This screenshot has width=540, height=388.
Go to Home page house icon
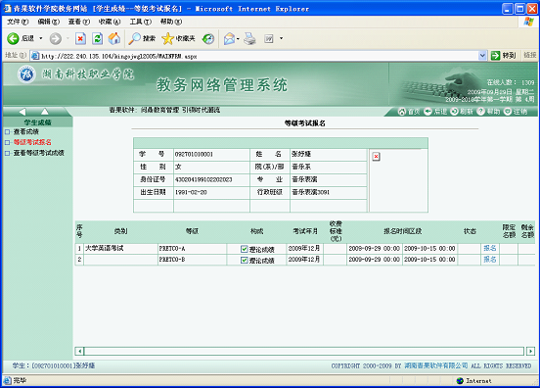[x=114, y=38]
